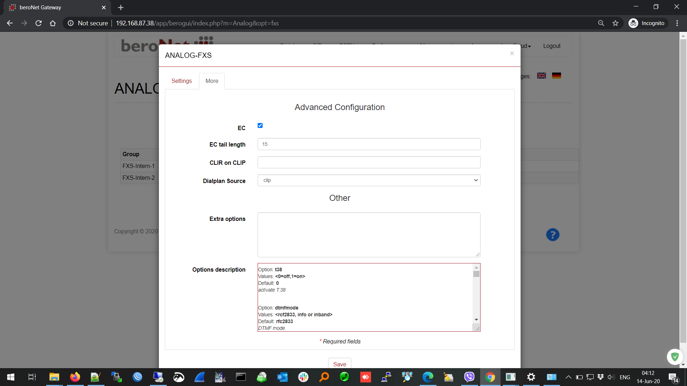Close the ANALOG-FXS dialog with X
The image size is (687, 386).
pyautogui.click(x=512, y=54)
